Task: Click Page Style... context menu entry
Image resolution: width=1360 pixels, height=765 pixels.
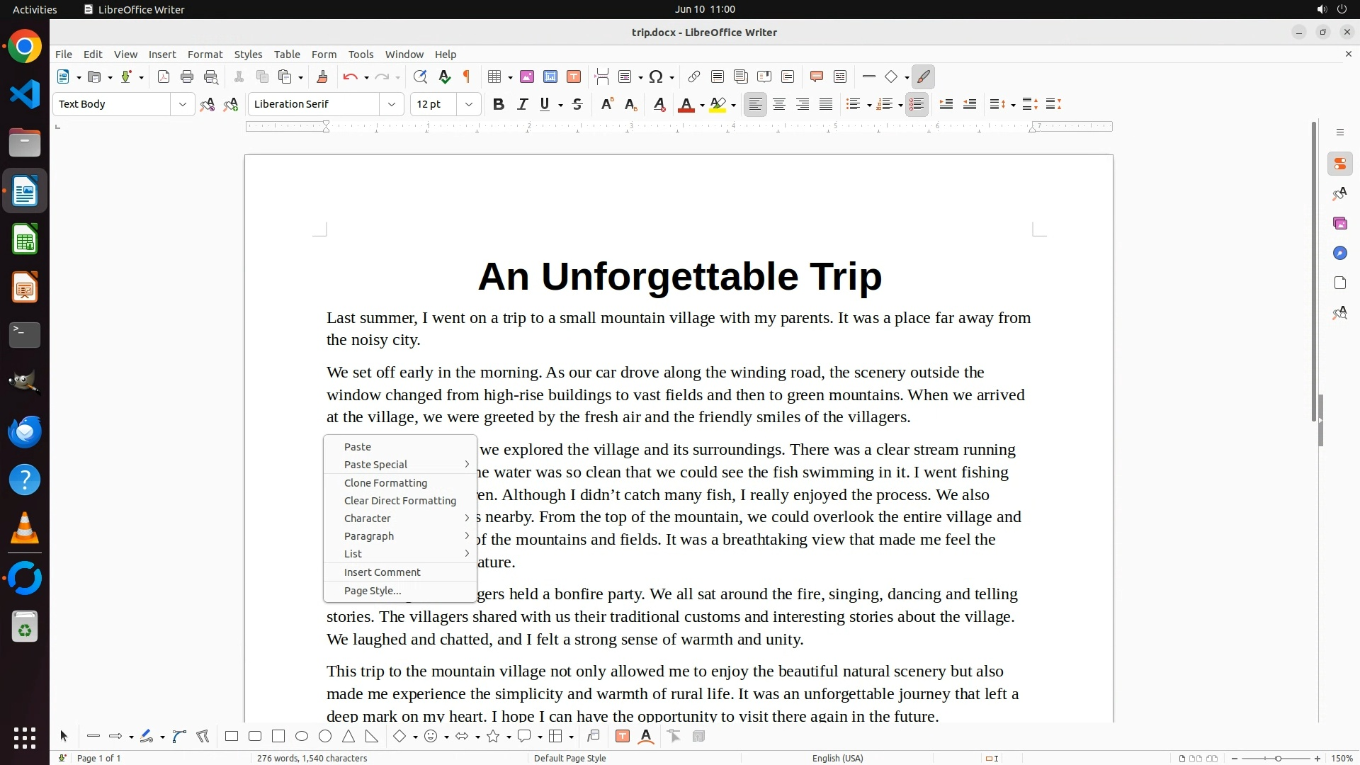Action: (x=372, y=591)
